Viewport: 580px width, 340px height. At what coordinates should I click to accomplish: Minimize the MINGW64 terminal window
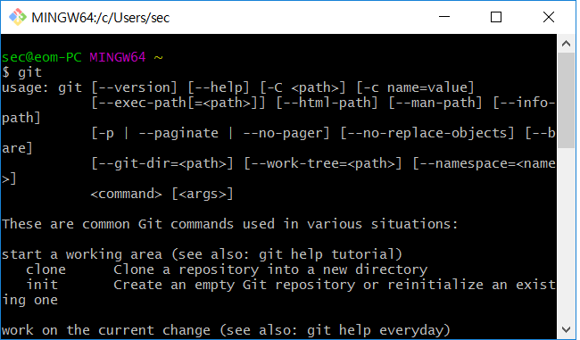click(444, 17)
